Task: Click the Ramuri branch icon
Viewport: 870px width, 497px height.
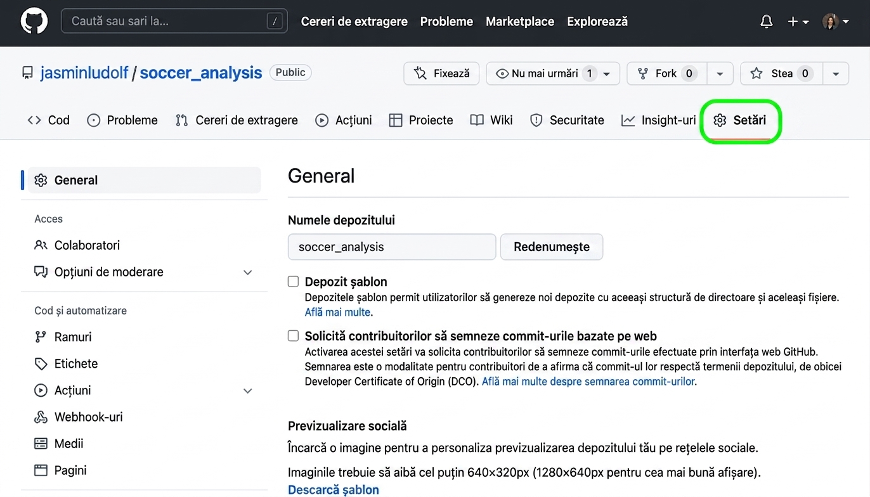Action: coord(41,337)
